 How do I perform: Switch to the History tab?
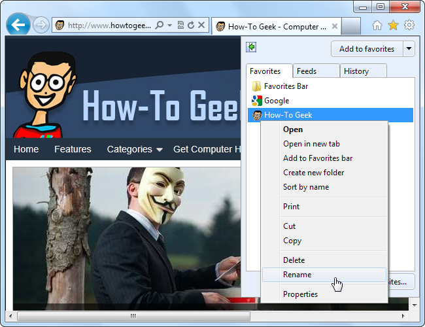(363, 71)
